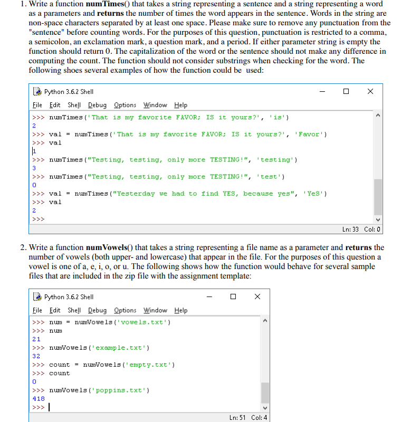This screenshot has height=422, width=410.
Task: Click 'Col: 0' in first shell status bar
Action: tap(372, 229)
